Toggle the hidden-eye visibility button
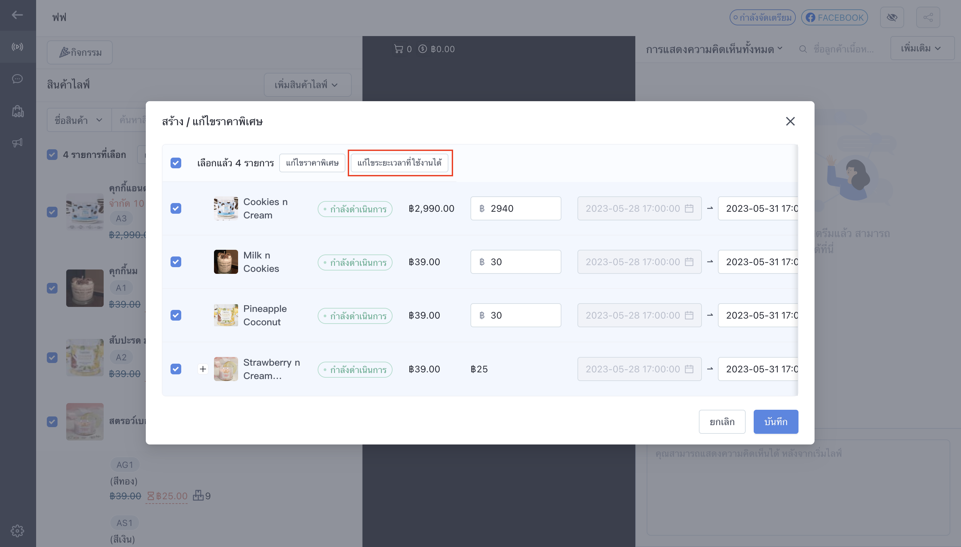Screen dimensions: 961x547 (892, 17)
